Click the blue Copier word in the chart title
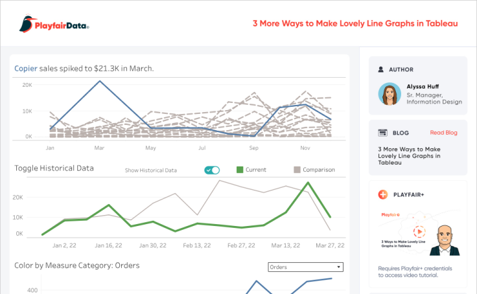This screenshot has height=294, width=477. 26,68
